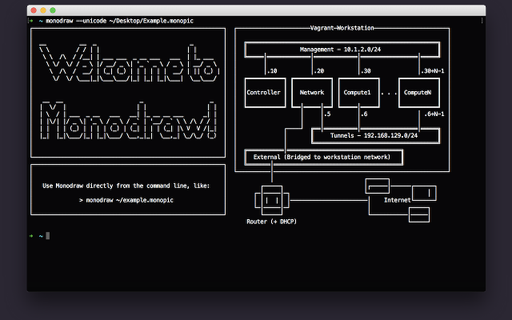Click the '.10' address label
The width and height of the screenshot is (512, 320).
[x=272, y=71]
